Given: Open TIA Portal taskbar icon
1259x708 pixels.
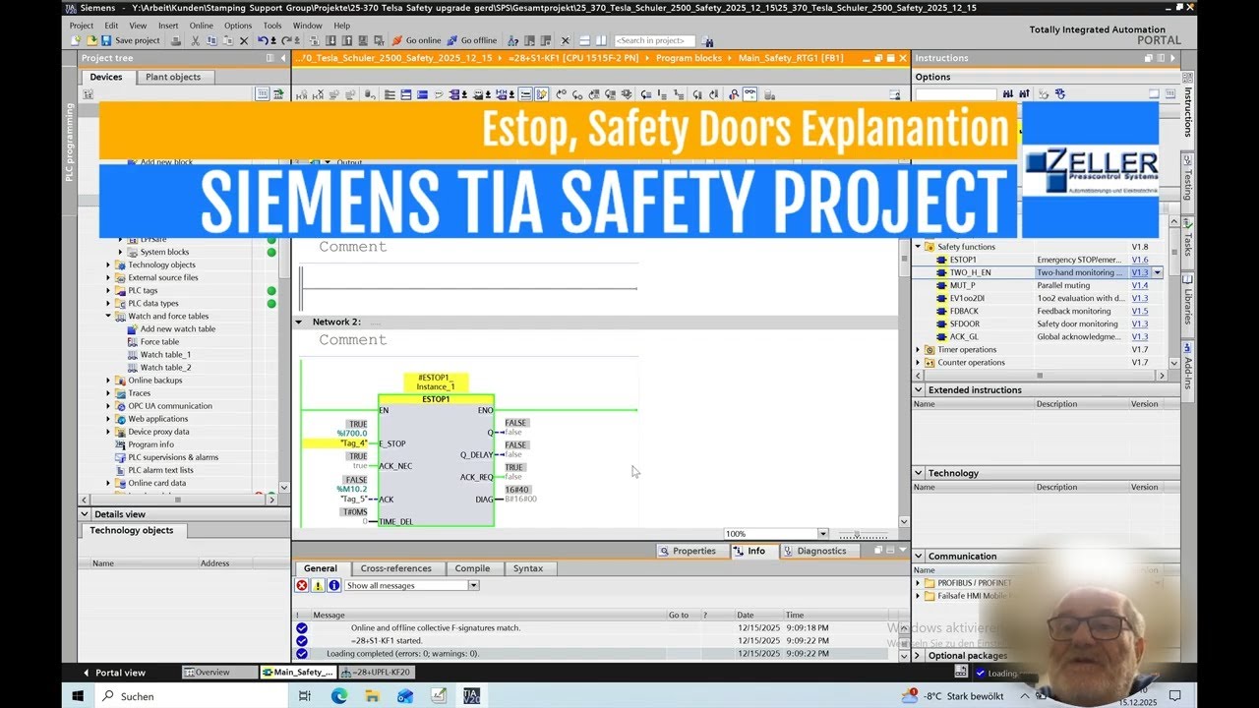Looking at the screenshot, I should (x=471, y=695).
